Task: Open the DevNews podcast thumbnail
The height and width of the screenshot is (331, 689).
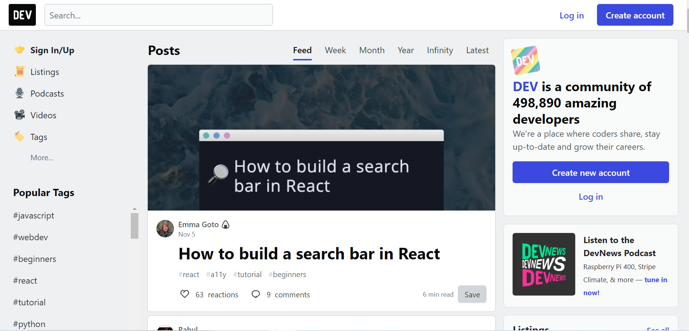Action: pos(544,264)
